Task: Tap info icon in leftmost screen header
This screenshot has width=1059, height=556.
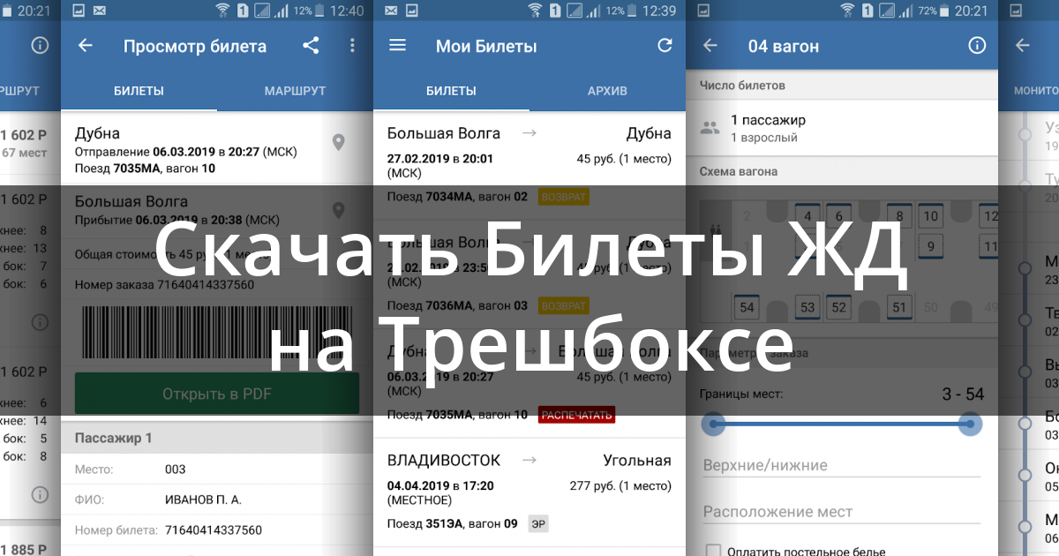Action: point(40,46)
